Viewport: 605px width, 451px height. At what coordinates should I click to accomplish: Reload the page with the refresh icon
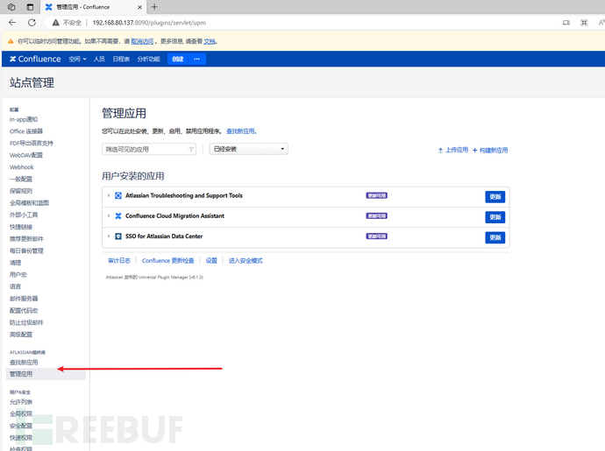click(x=32, y=23)
